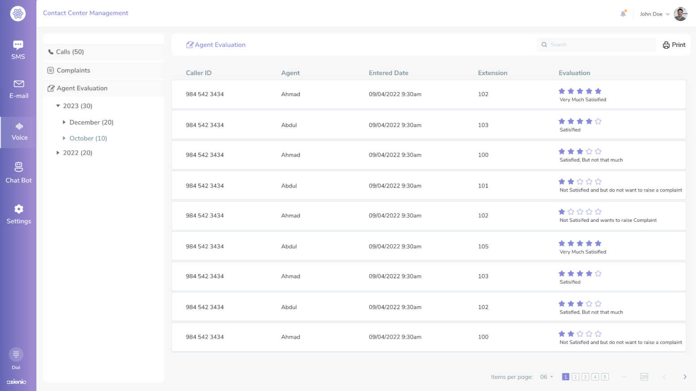Open the items per page selector

coord(546,377)
